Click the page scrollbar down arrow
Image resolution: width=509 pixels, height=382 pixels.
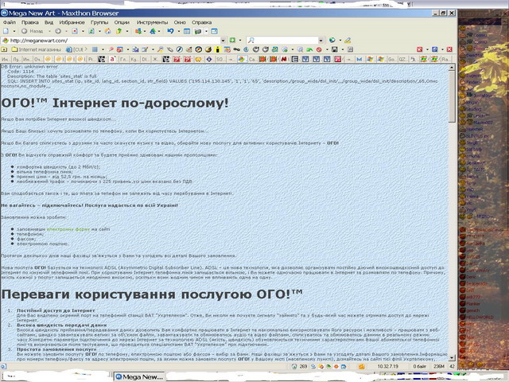click(x=452, y=357)
